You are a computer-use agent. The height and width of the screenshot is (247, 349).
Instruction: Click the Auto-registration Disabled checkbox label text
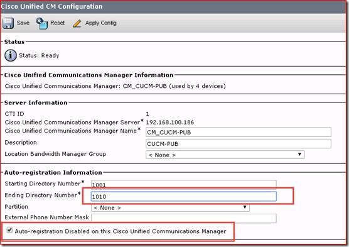pyautogui.click(x=121, y=231)
